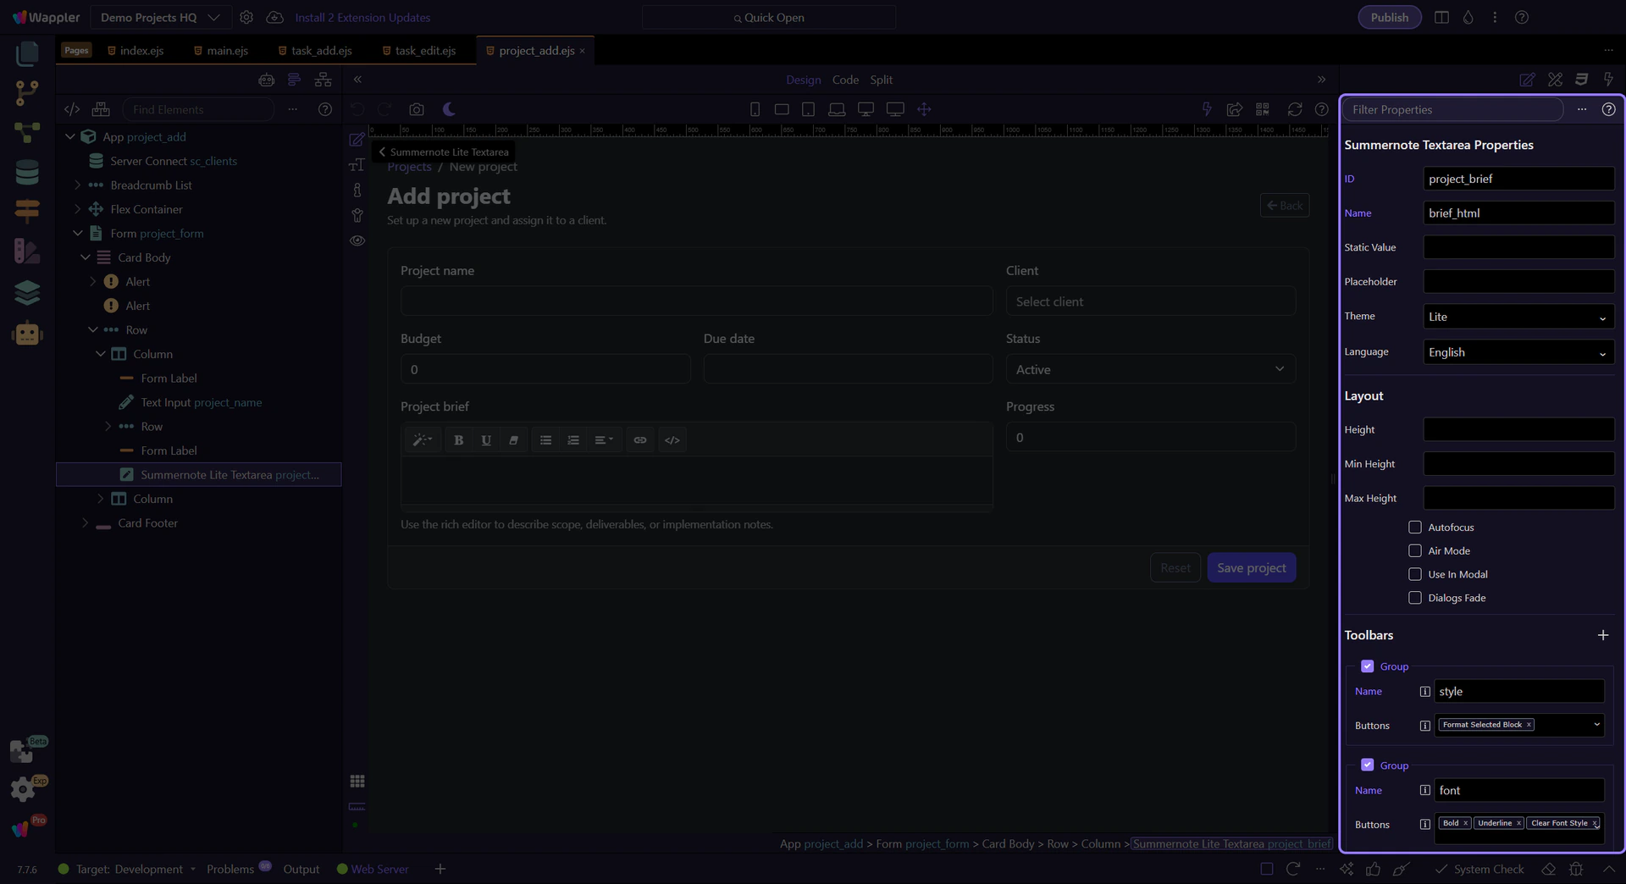Viewport: 1626px width, 884px height.
Task: Click the Bold button in Summernote toolbar
Action: [x=458, y=440]
